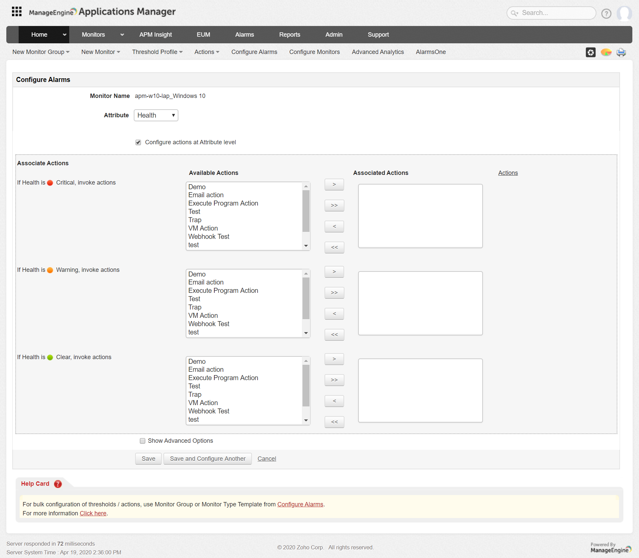Open the Alarms tab

tap(244, 35)
